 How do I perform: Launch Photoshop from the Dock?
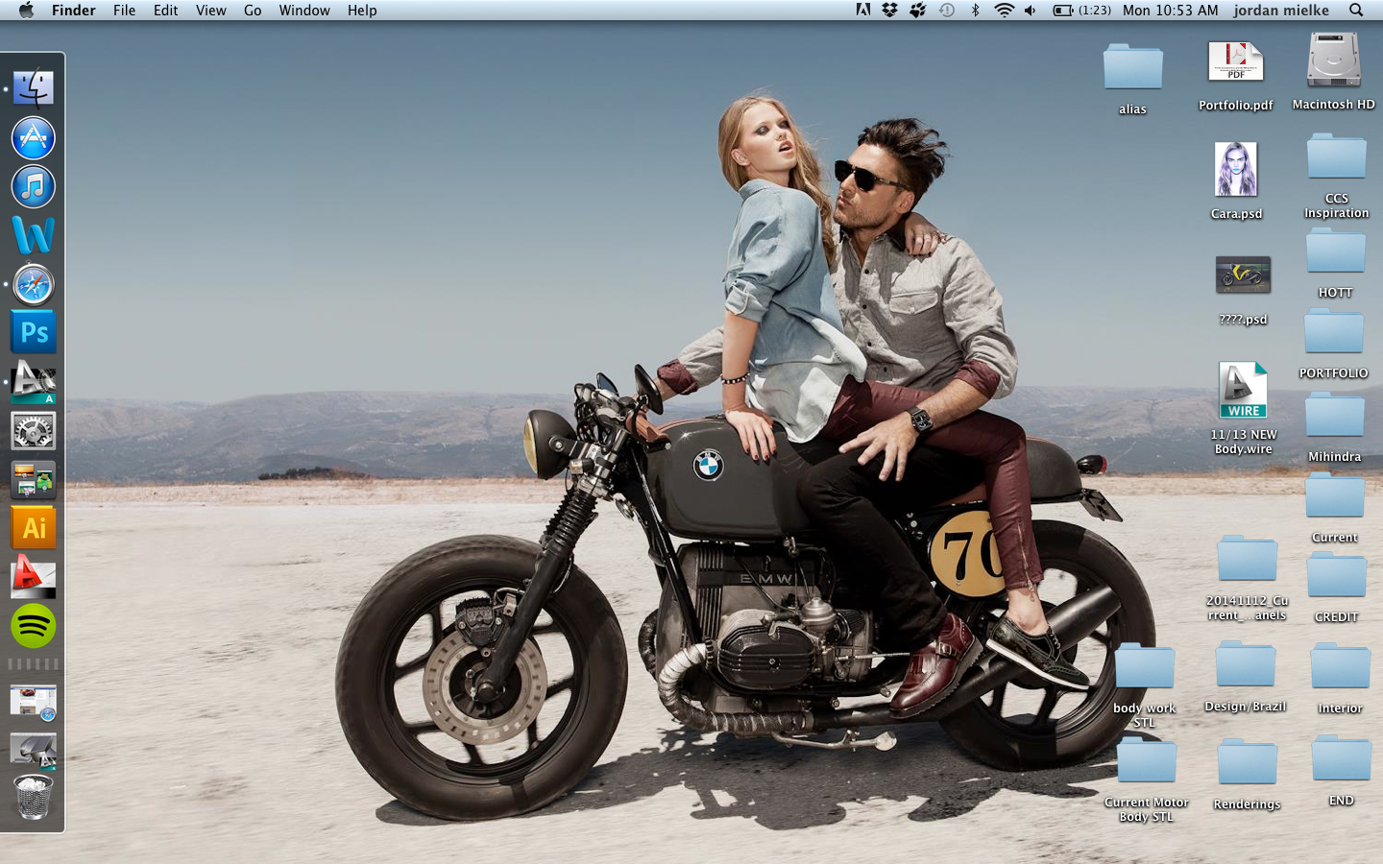[33, 332]
